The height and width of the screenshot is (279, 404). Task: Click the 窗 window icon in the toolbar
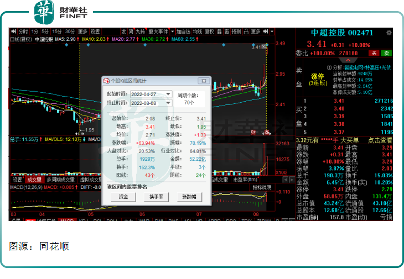[227, 31]
